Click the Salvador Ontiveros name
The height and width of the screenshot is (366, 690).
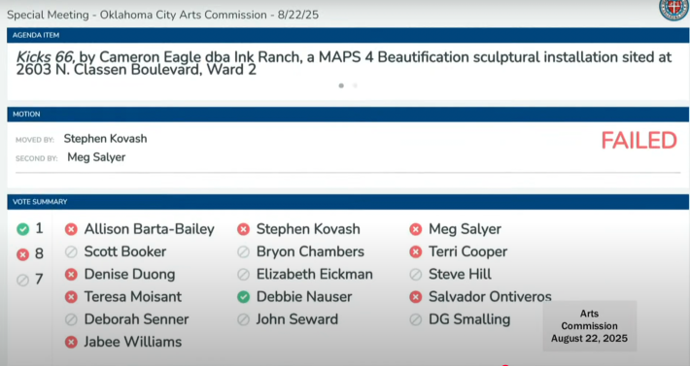[490, 296]
